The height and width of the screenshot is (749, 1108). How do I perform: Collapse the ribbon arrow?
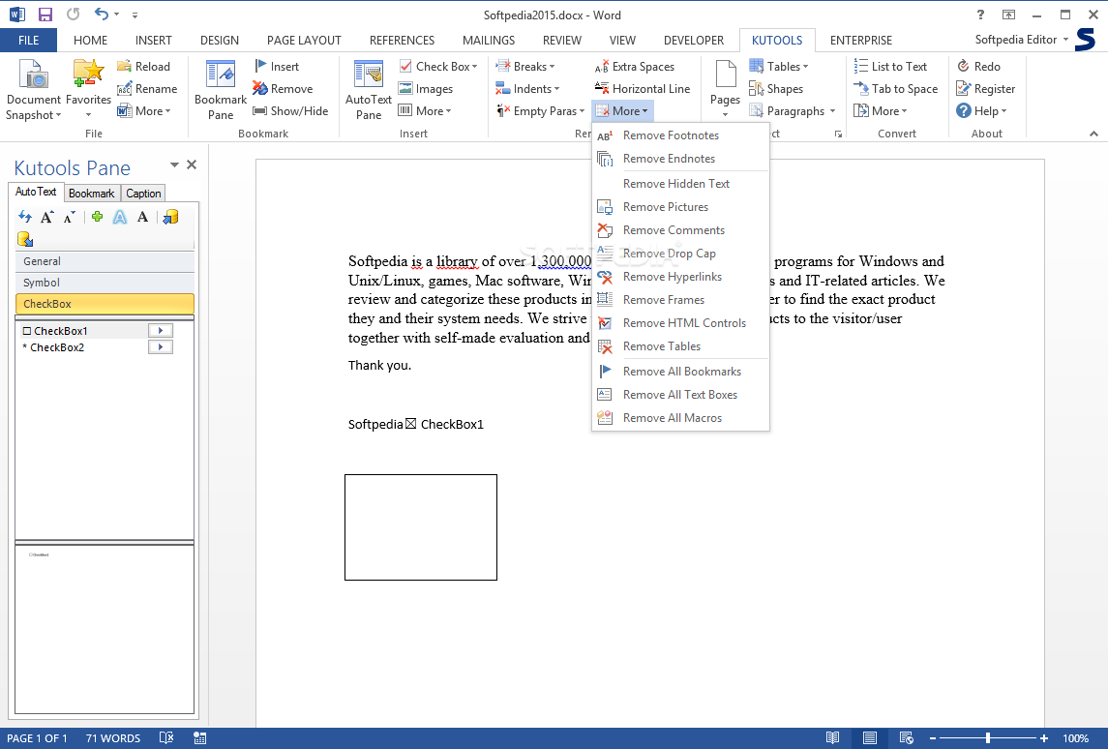[x=1093, y=133]
